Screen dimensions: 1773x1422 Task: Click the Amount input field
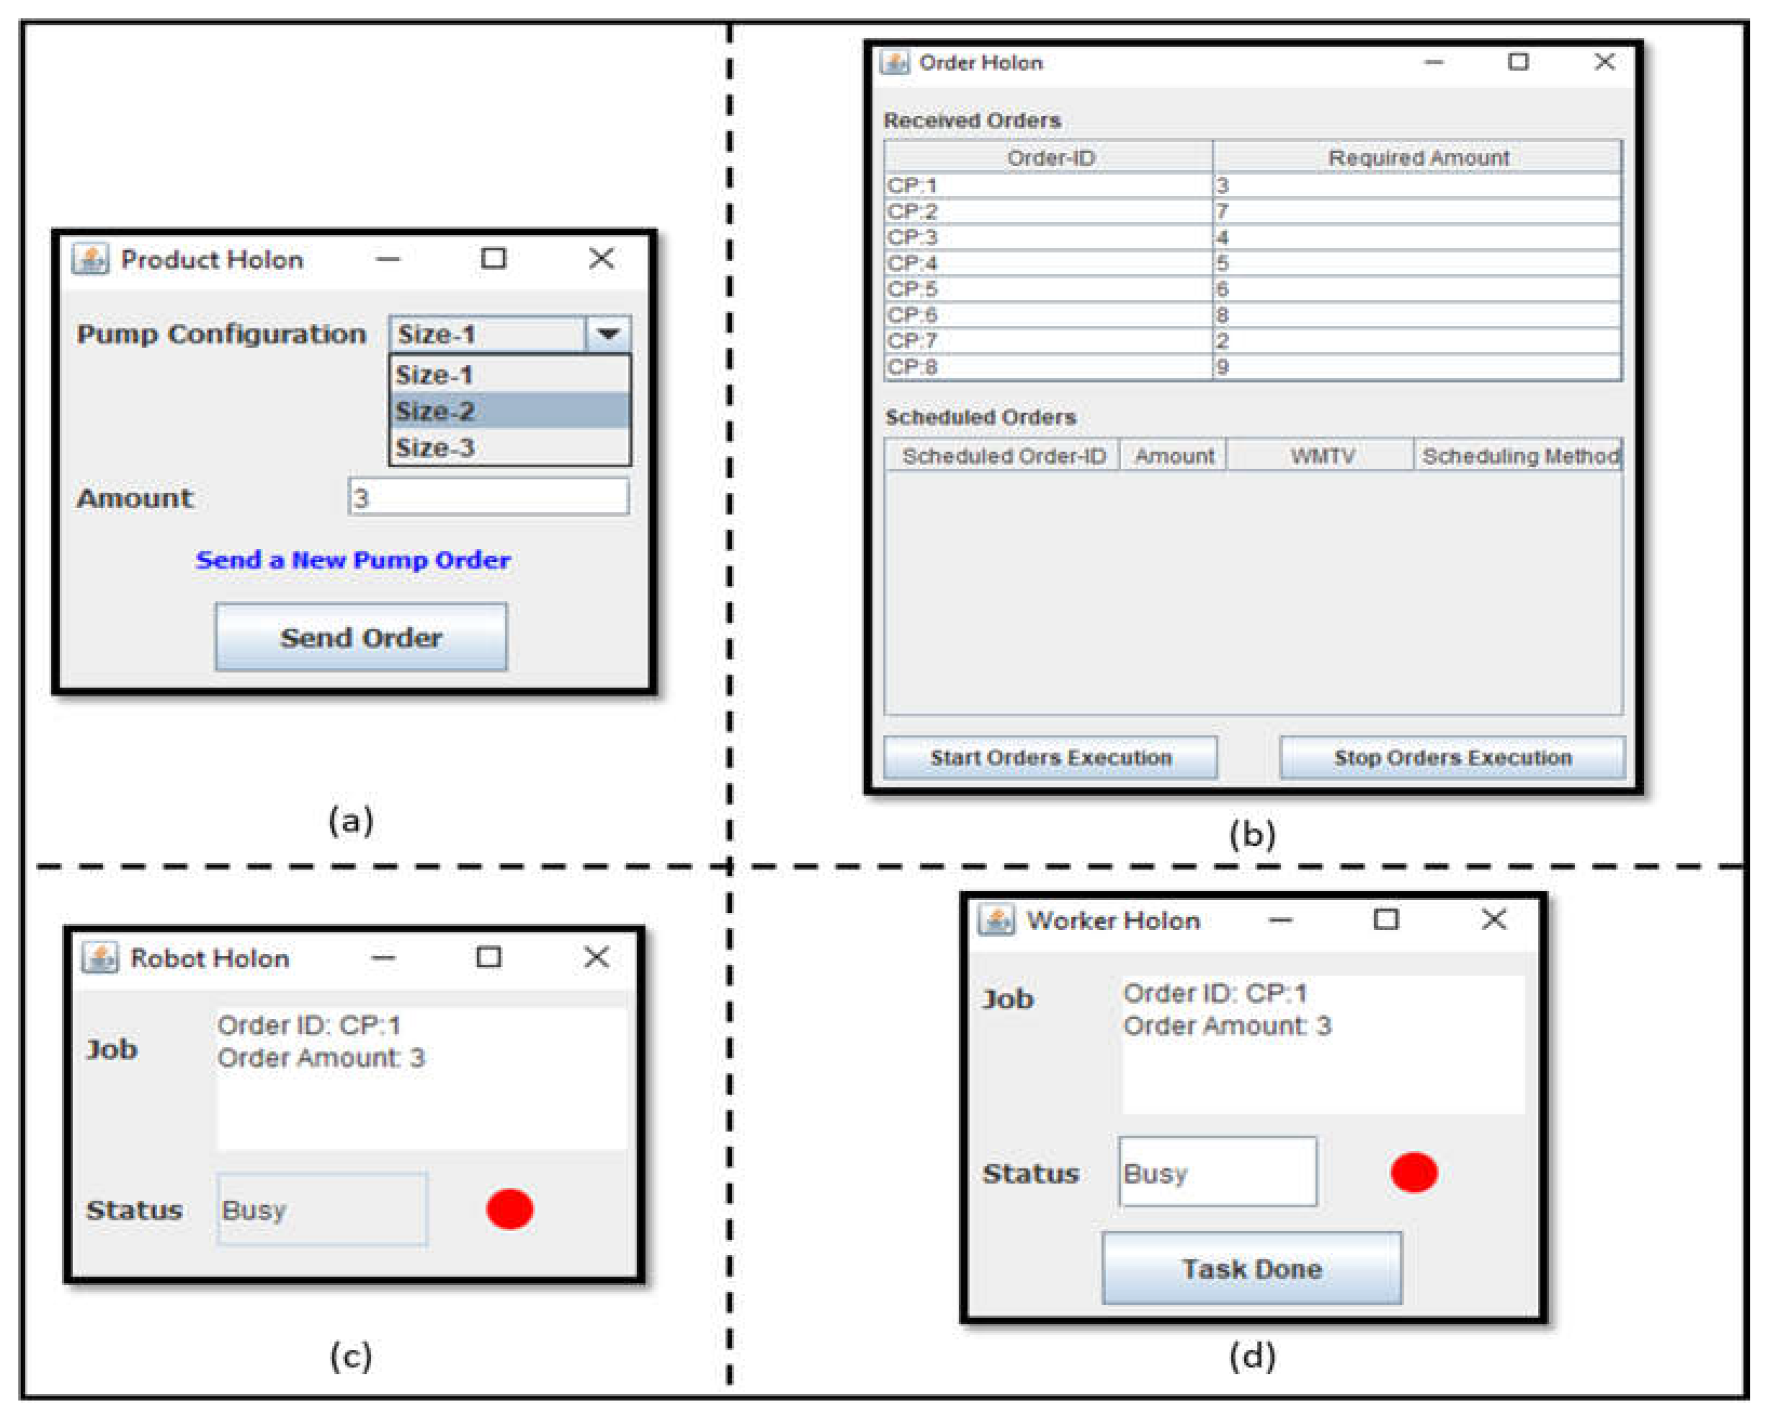click(x=489, y=497)
